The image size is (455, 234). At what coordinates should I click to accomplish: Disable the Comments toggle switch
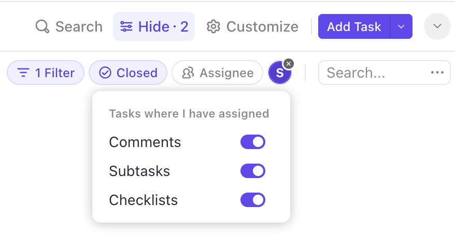(x=253, y=142)
